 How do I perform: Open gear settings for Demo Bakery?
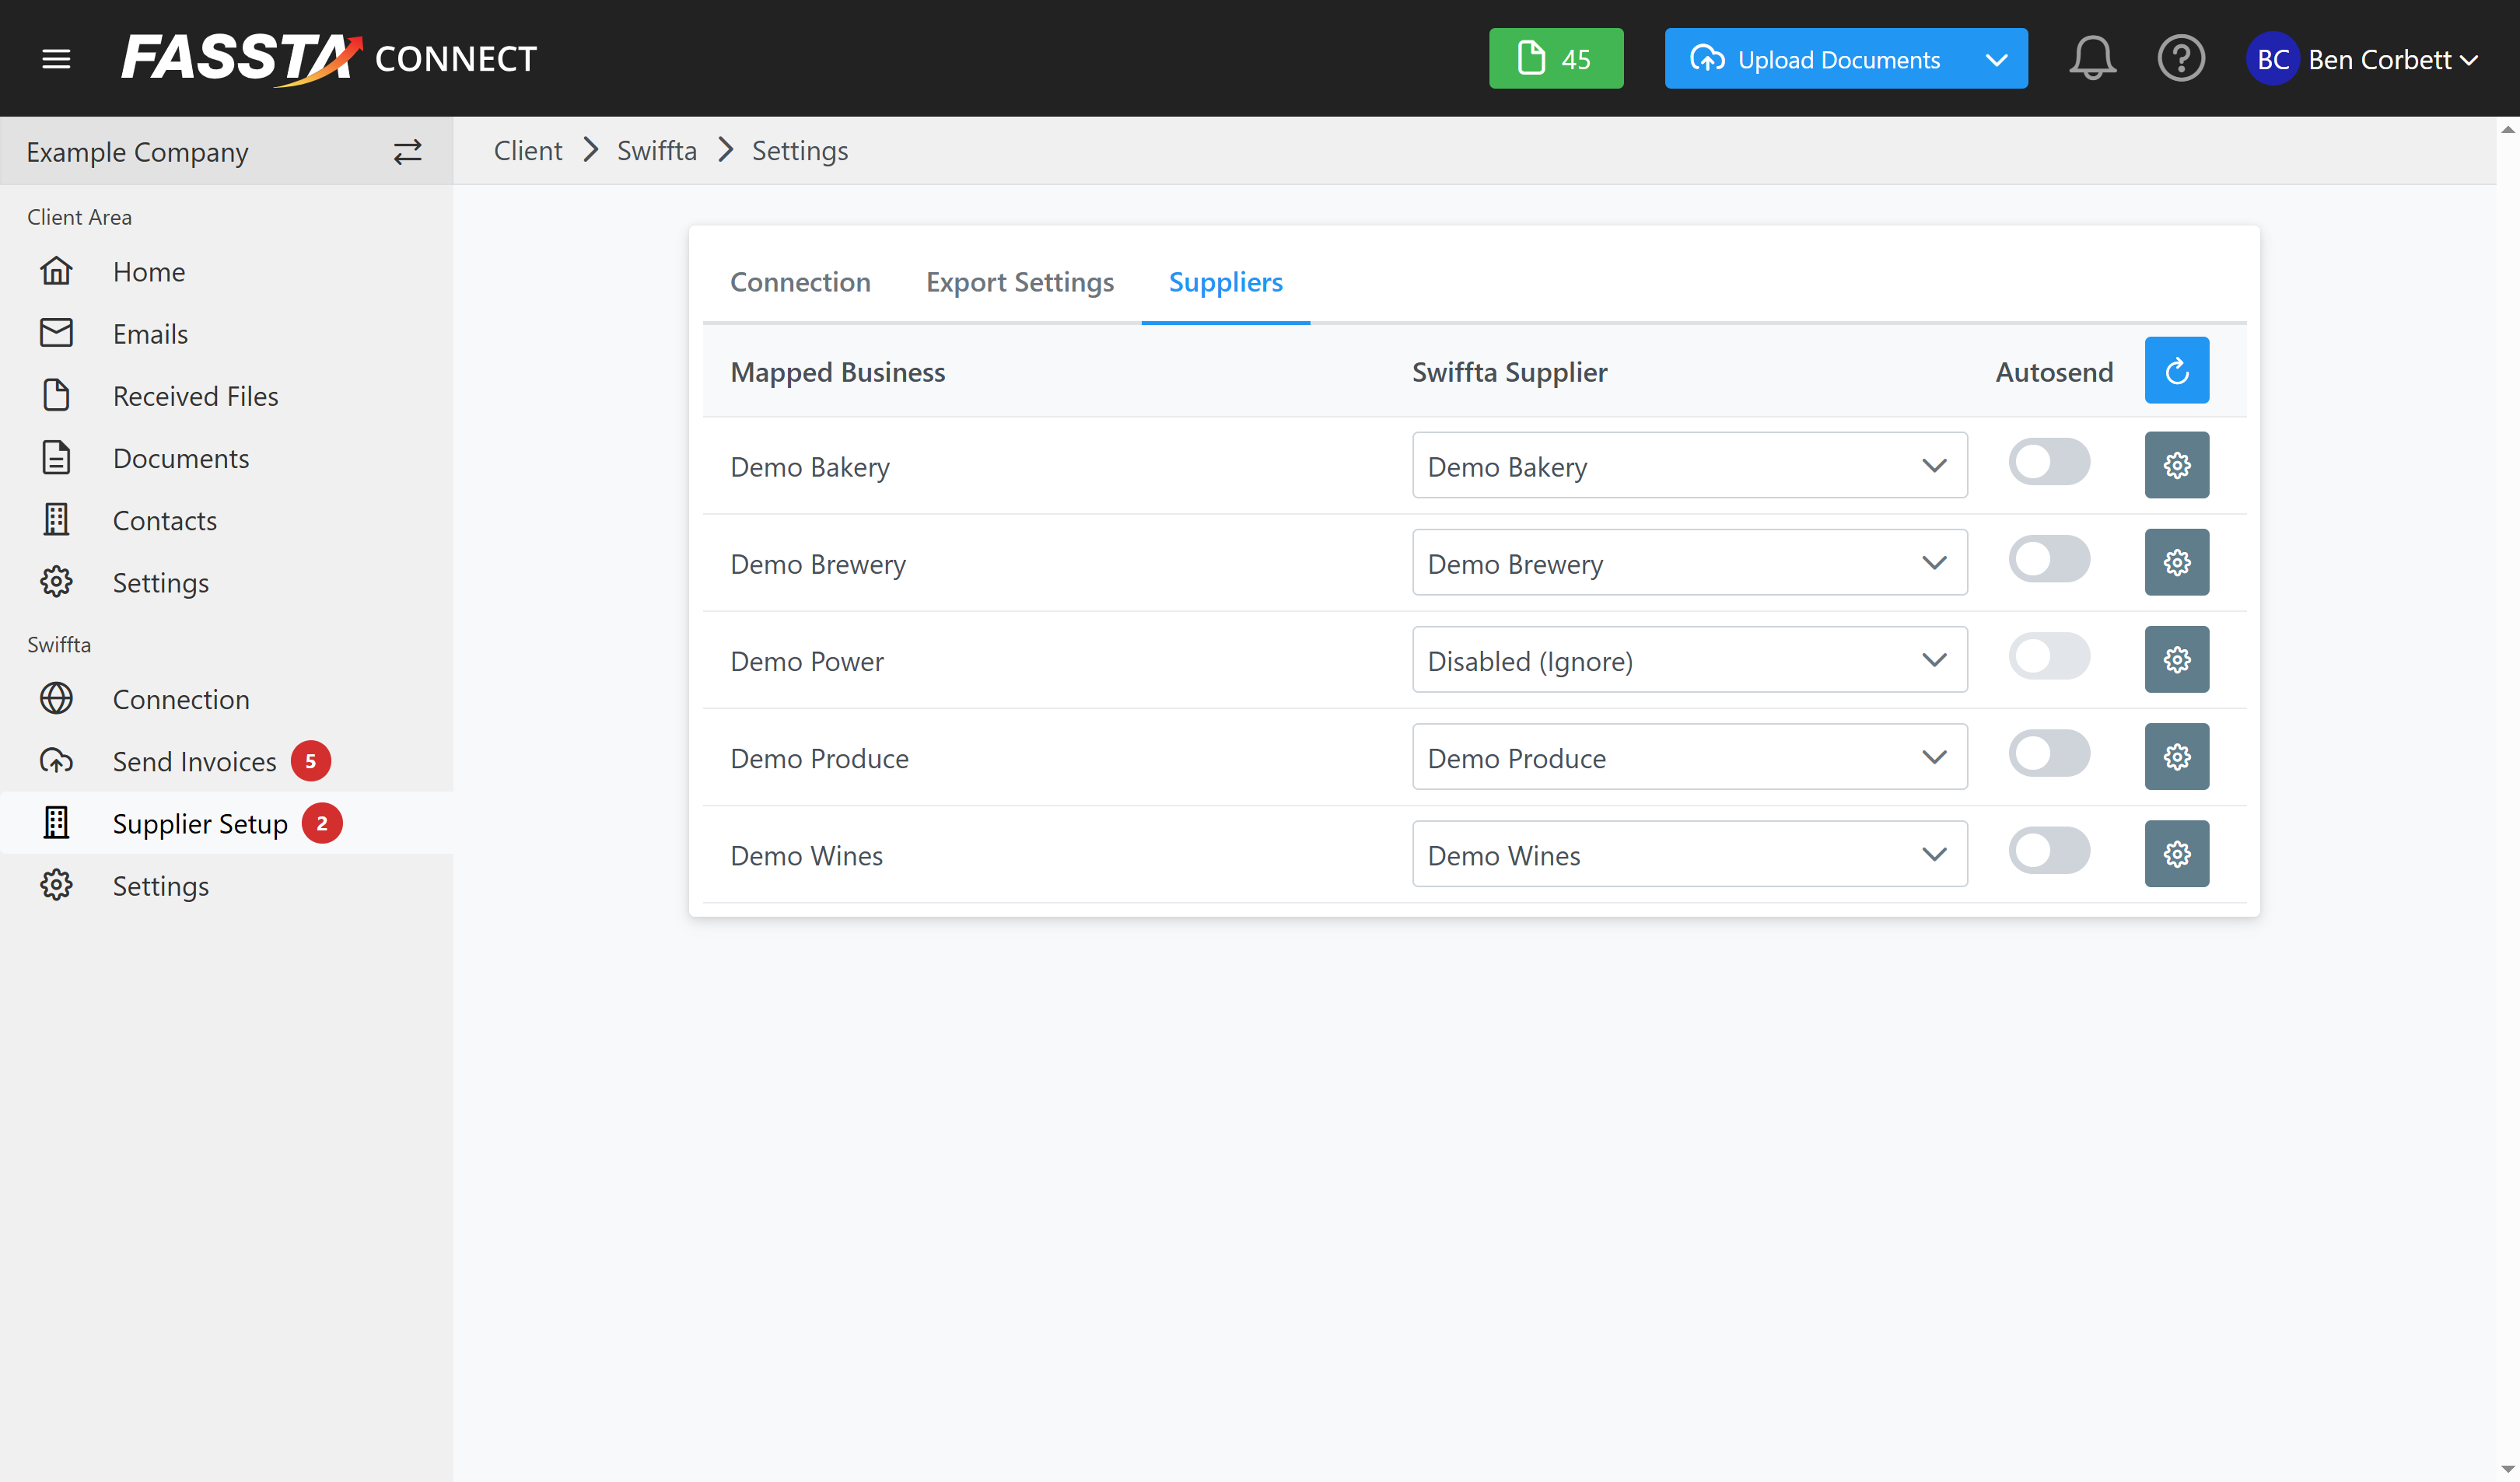(x=2176, y=465)
